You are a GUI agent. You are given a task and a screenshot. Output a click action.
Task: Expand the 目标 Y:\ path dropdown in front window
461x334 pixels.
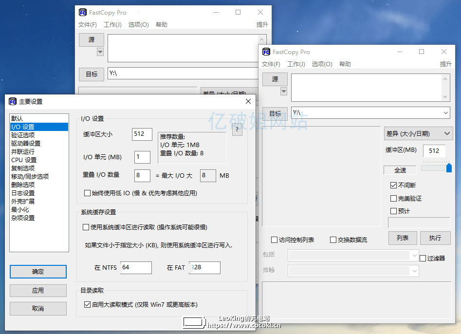pos(446,113)
